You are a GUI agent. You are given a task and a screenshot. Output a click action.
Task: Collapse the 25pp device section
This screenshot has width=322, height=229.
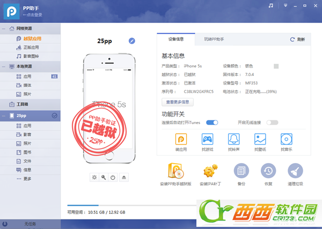tap(4, 116)
